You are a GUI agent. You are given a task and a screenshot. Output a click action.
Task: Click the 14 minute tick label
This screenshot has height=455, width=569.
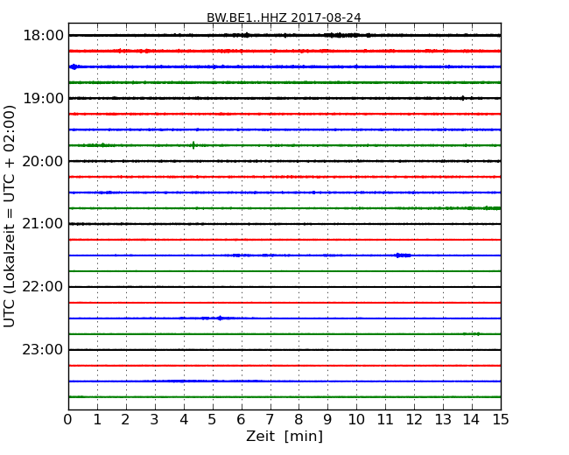point(472,420)
